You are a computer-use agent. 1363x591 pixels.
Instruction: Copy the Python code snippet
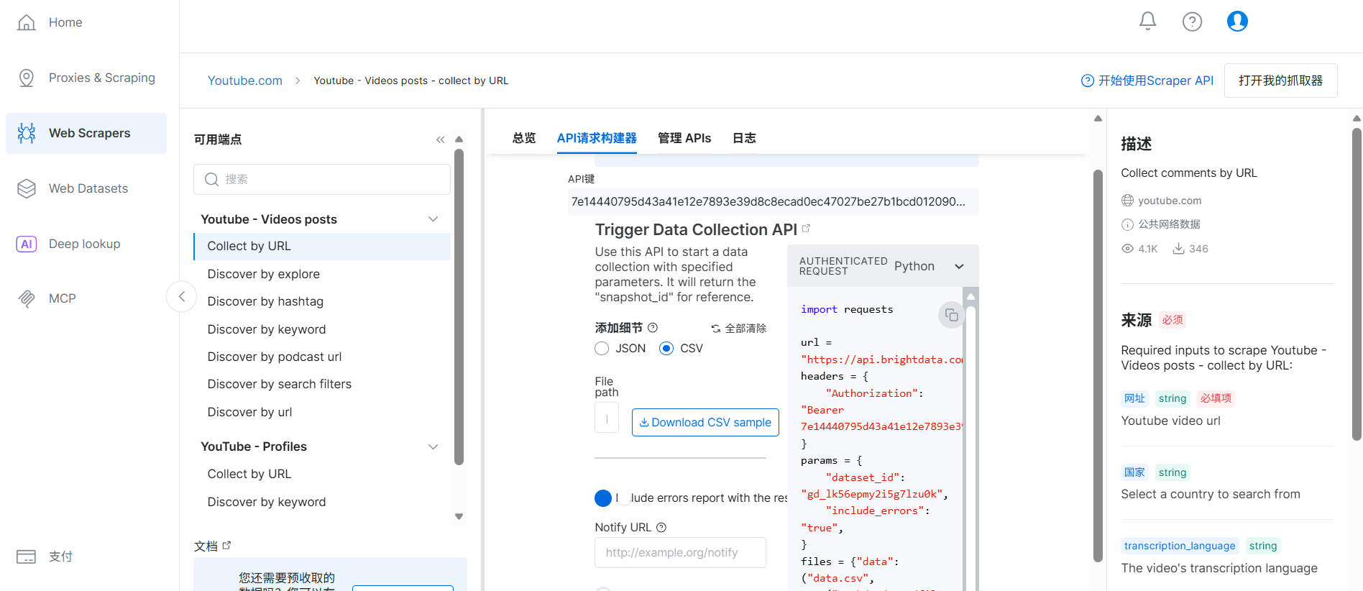951,315
